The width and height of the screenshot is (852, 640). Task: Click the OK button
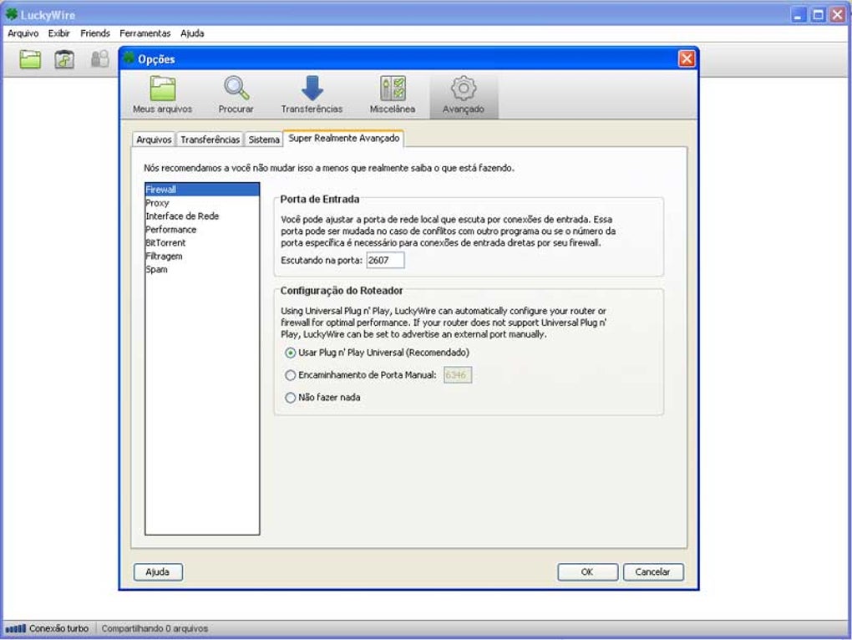point(587,572)
